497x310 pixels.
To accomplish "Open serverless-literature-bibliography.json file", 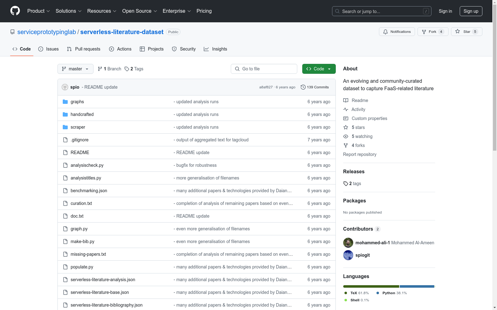I will click(107, 305).
